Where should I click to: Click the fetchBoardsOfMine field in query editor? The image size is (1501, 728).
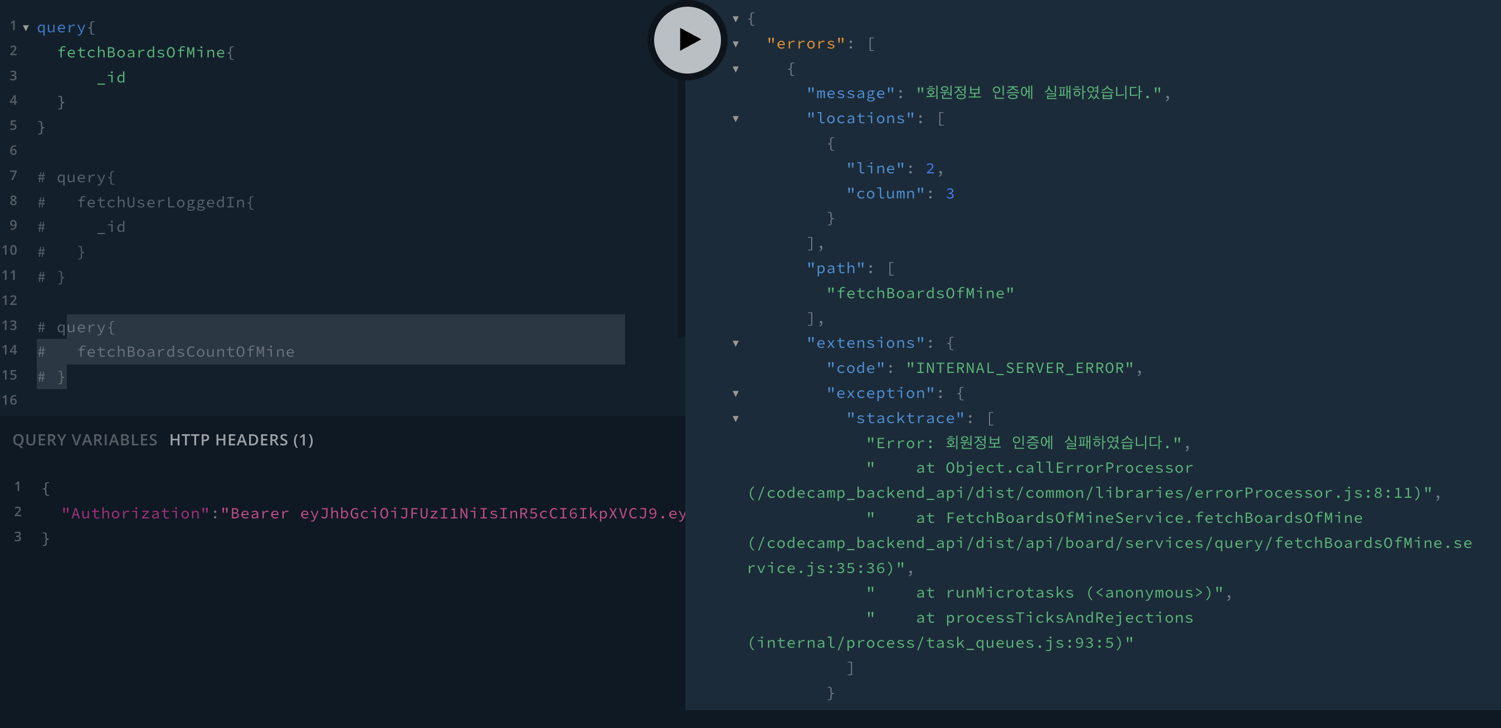click(141, 52)
